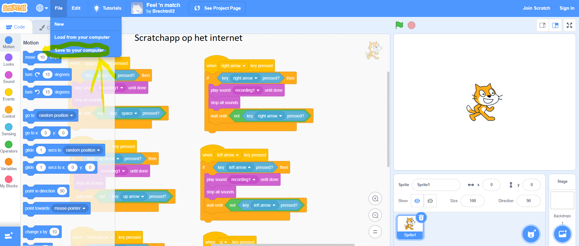Screen dimensions: 579x246
Task: Open random position dropdown in glide block
Action: pyautogui.click(x=83, y=150)
